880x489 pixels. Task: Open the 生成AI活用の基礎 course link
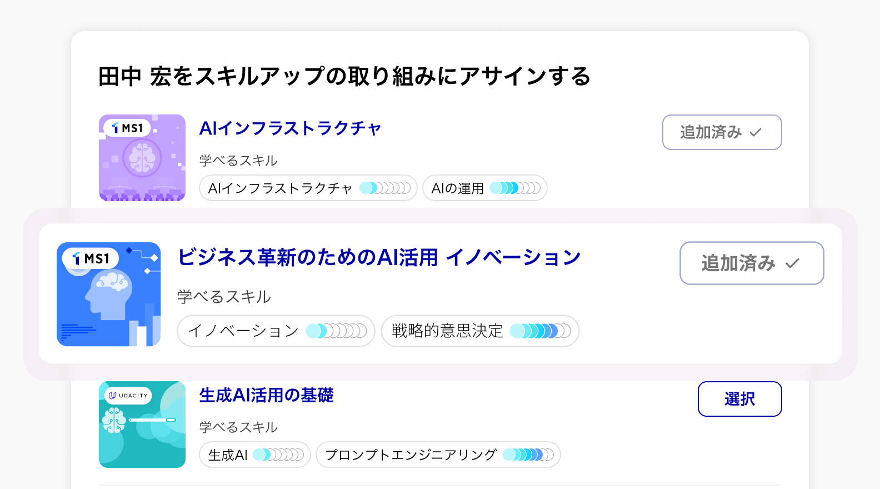[266, 395]
